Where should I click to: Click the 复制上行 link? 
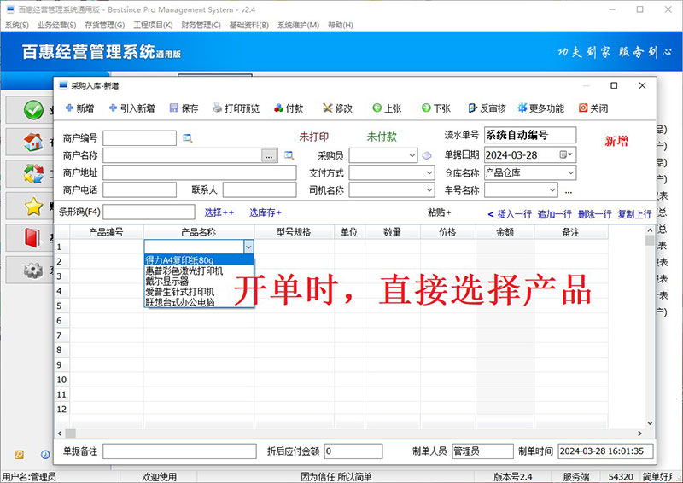(634, 214)
